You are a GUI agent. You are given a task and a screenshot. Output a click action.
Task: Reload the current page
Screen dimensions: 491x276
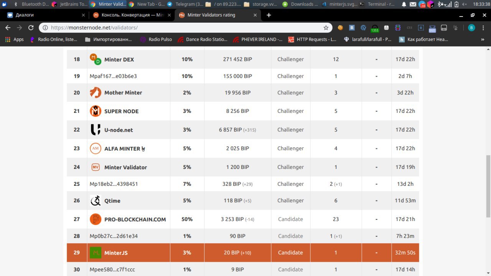31,28
